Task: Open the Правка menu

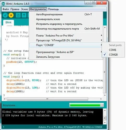Action: [x=15, y=9]
